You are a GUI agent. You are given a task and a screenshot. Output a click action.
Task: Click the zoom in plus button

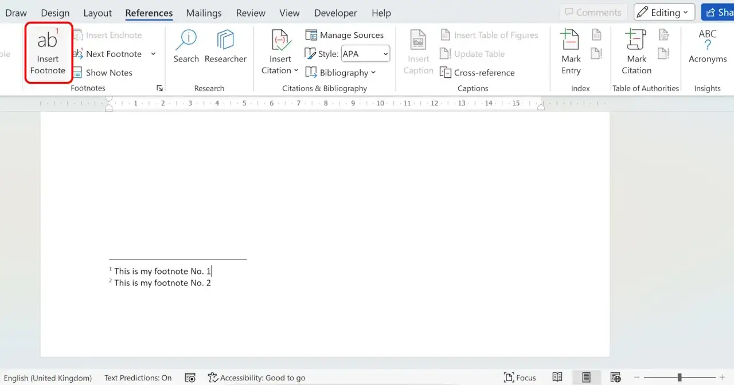[722, 378]
